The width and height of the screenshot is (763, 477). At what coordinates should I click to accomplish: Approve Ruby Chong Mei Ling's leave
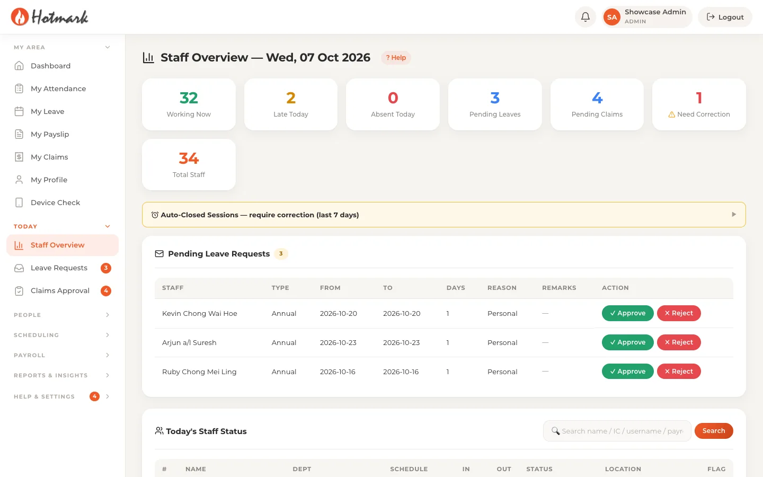tap(627, 372)
